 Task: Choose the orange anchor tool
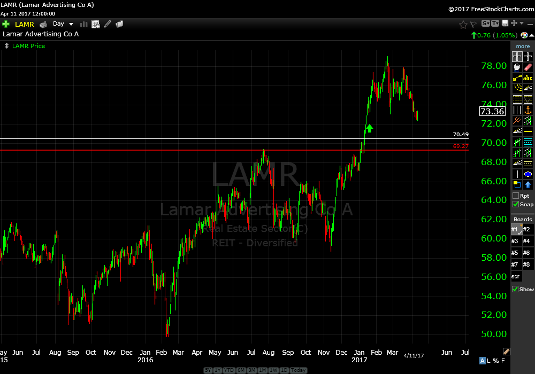(x=528, y=110)
